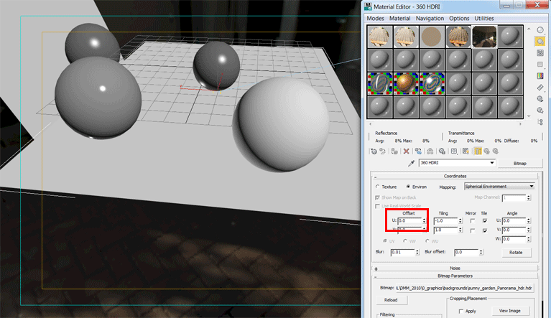Viewport: 551px width, 318px height.
Task: Click the Offset U input field
Action: (x=409, y=221)
